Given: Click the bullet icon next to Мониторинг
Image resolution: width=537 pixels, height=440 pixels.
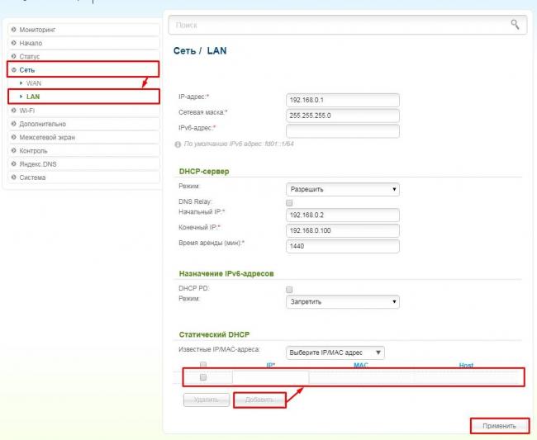Looking at the screenshot, I should (x=14, y=30).
